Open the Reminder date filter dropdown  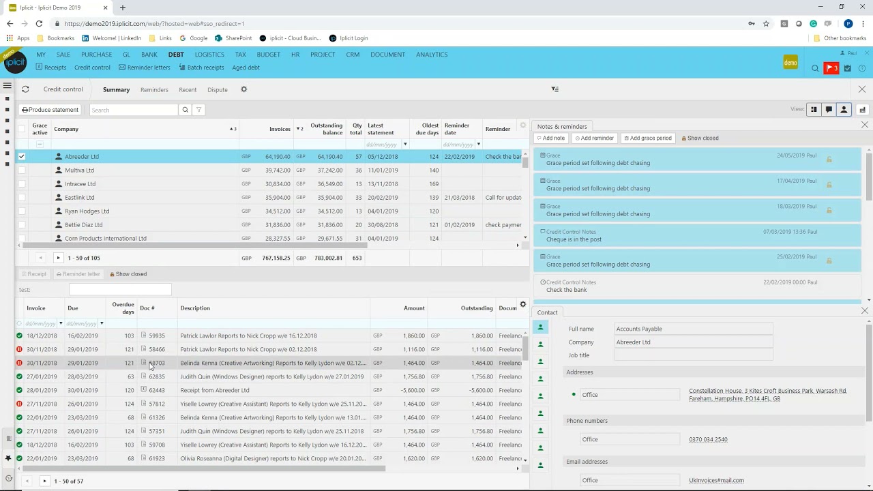[478, 145]
